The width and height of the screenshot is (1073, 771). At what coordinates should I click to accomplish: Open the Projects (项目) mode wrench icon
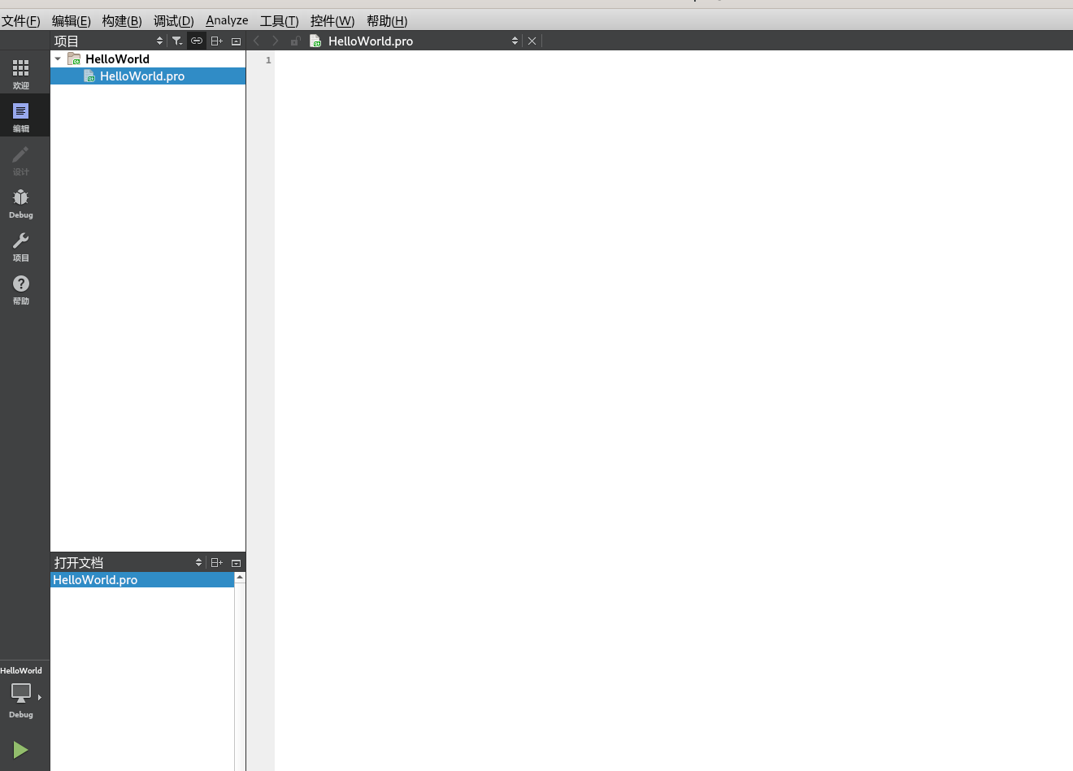(x=21, y=245)
